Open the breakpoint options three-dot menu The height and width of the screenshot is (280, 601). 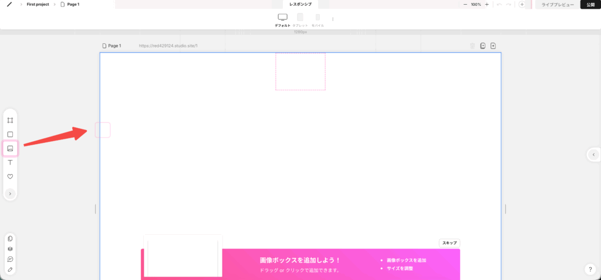(x=333, y=19)
